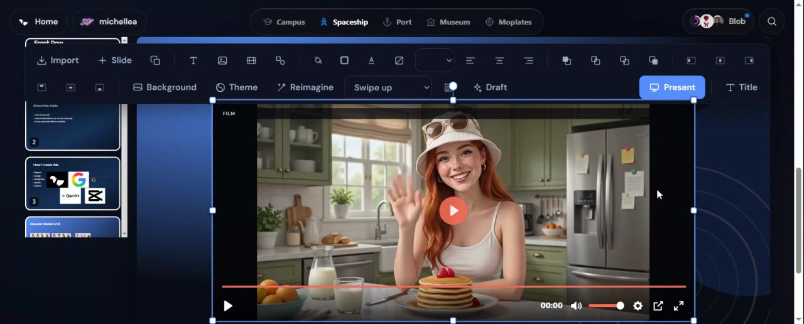Viewport: 804px width, 324px height.
Task: Open the video in a new window
Action: click(658, 306)
